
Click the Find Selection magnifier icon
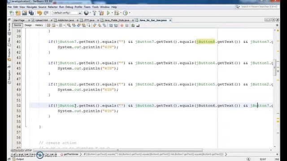tap(69, 25)
